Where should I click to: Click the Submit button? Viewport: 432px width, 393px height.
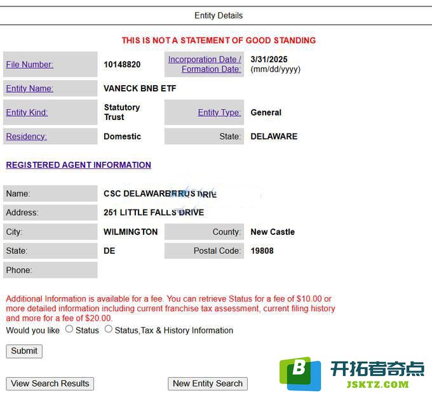click(x=24, y=351)
